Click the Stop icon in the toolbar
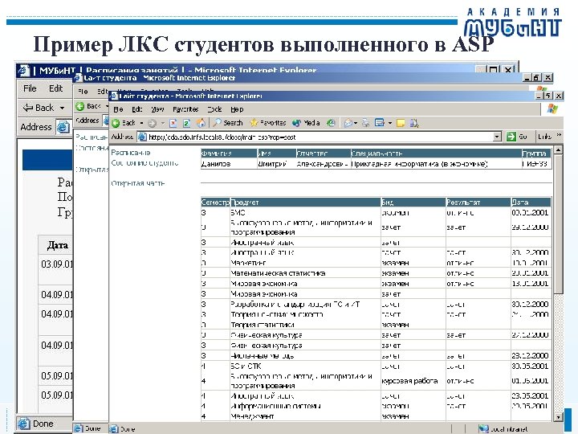Viewport: 578px width, 434px height. [x=173, y=123]
